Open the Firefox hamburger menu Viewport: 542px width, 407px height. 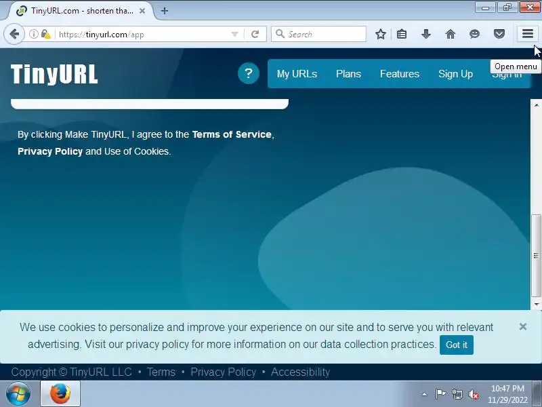(x=528, y=34)
